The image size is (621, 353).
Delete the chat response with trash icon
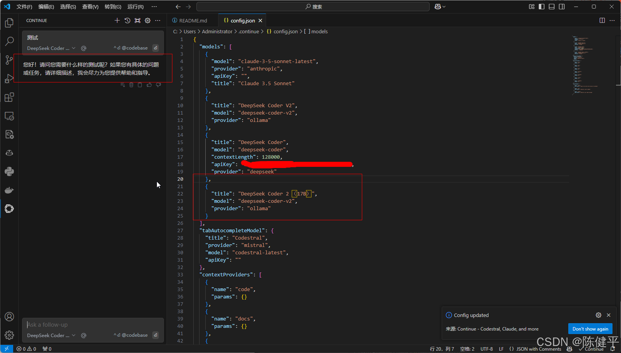pos(131,85)
